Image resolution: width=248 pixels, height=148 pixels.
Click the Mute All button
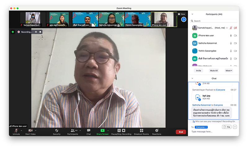coord(214,71)
